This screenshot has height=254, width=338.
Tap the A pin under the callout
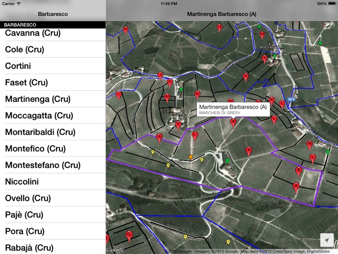[233, 123]
